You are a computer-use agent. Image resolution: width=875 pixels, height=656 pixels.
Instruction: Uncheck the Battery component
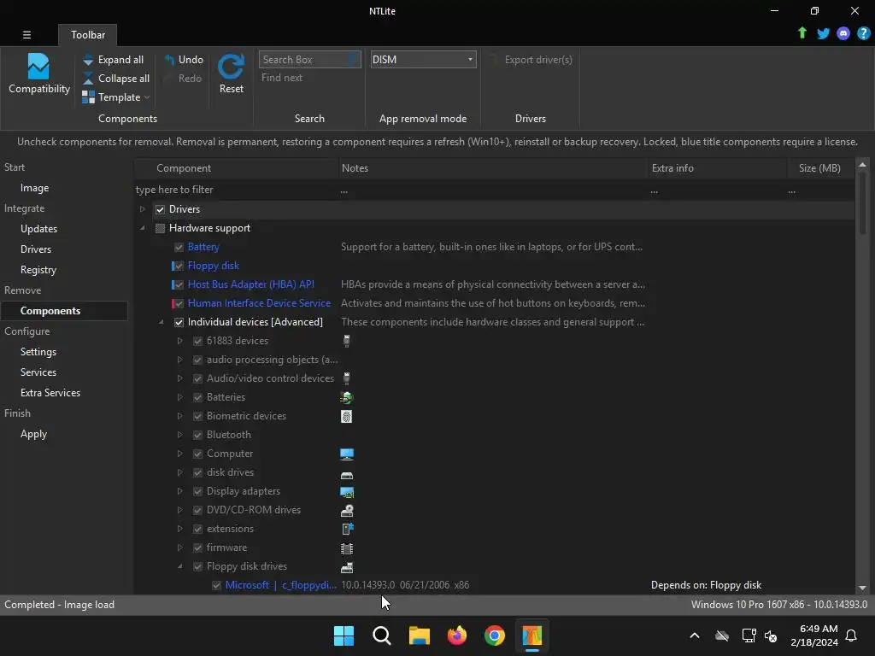tap(179, 247)
